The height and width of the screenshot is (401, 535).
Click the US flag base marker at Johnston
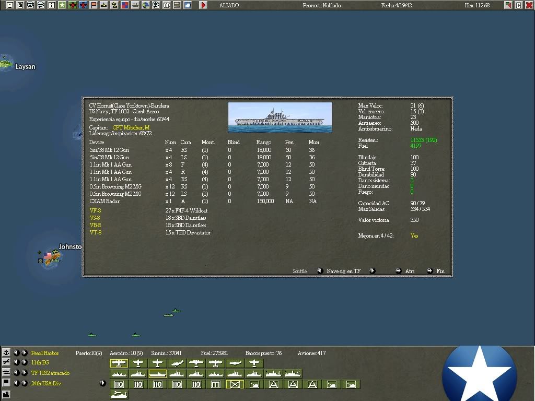48,256
